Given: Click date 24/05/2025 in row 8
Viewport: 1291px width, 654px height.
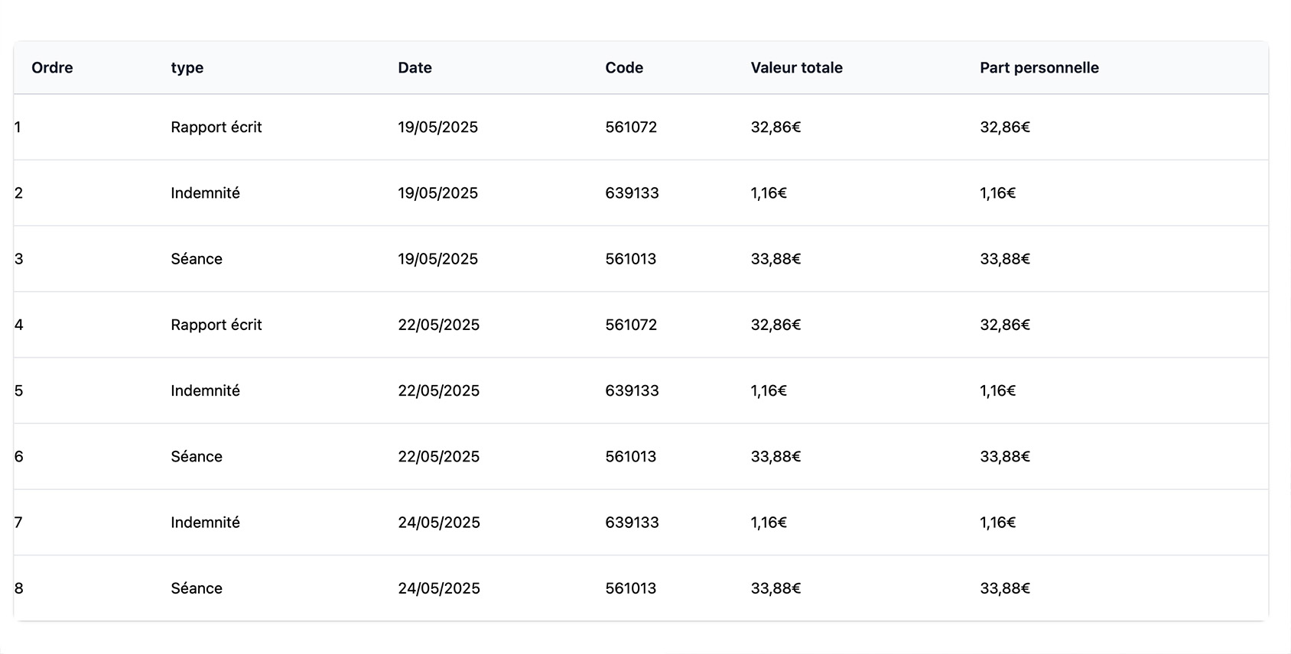Looking at the screenshot, I should point(439,588).
